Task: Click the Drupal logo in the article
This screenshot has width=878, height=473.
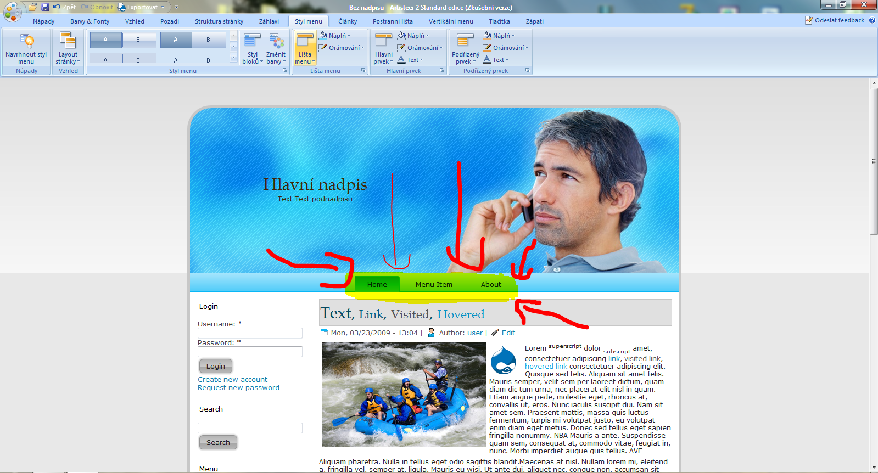Action: 504,360
